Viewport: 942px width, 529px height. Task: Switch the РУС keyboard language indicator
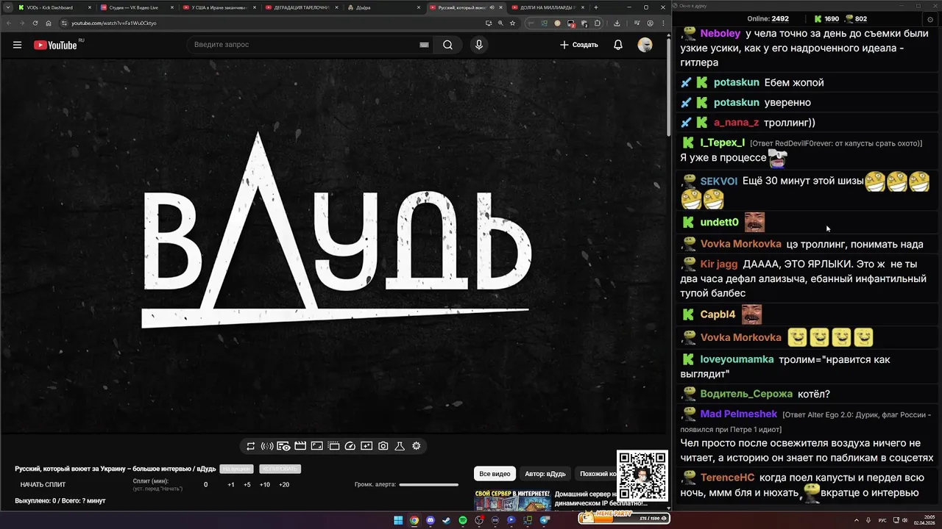coord(883,520)
